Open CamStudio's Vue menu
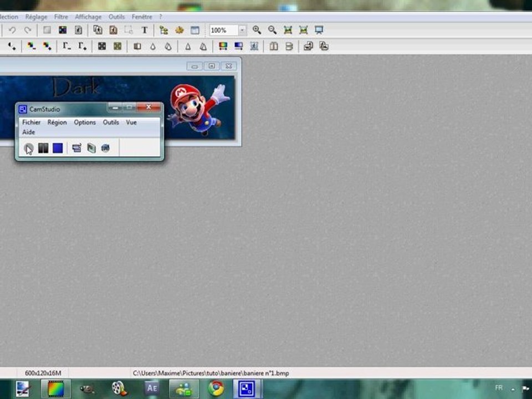The image size is (532, 399). coord(131,122)
